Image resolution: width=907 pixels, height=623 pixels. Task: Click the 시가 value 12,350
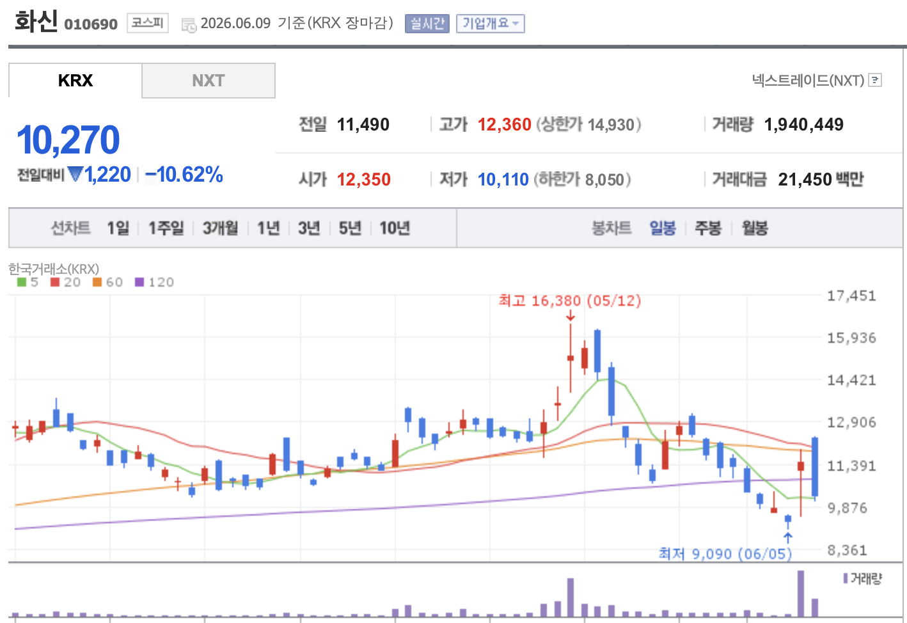(x=363, y=179)
